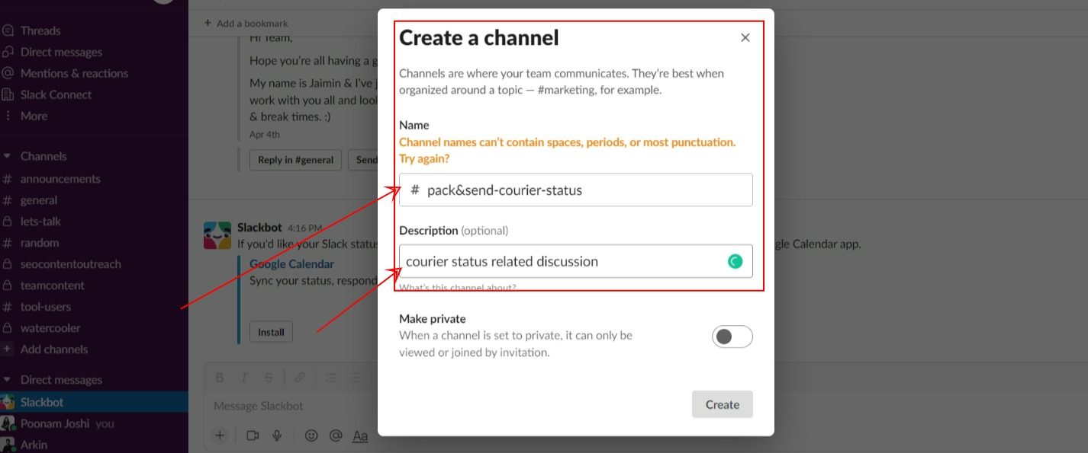The image size is (1088, 453).
Task: Open the general channel
Action: (39, 200)
